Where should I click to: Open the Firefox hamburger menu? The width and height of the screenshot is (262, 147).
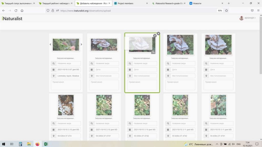point(258,10)
